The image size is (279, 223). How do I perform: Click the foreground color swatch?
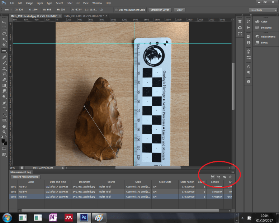point(3,141)
